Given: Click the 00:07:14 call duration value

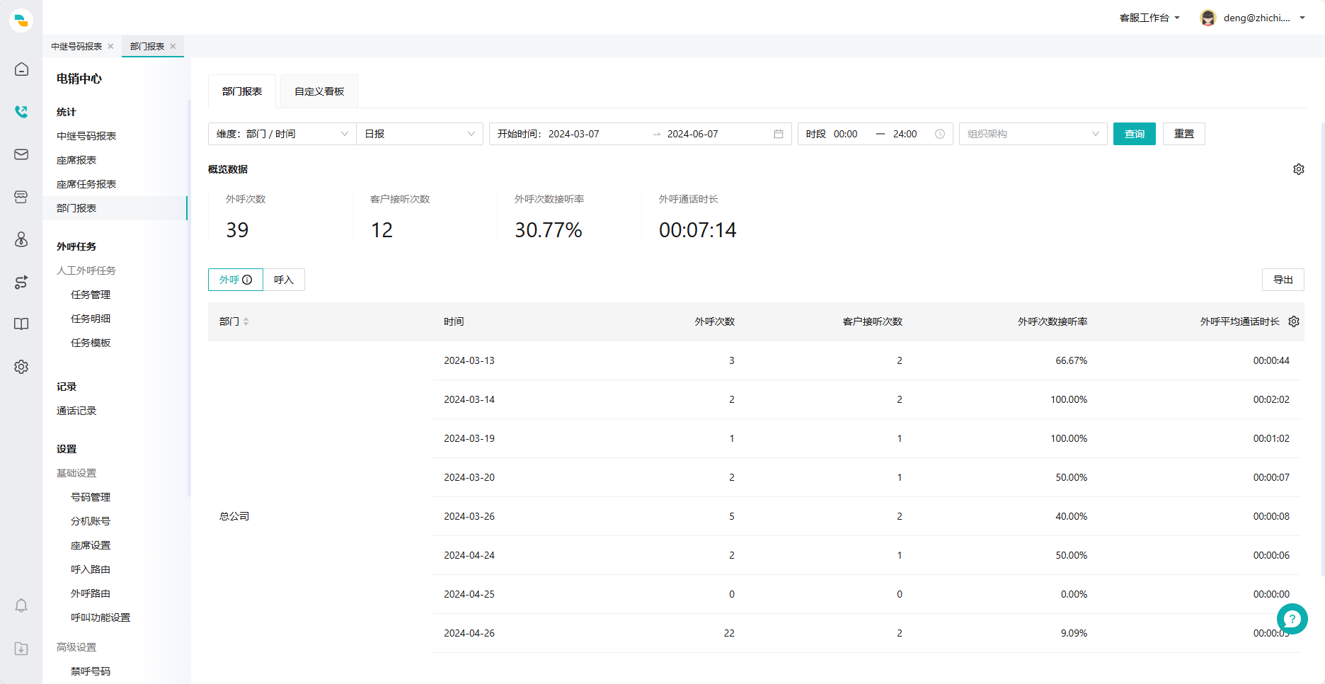Looking at the screenshot, I should (x=698, y=230).
